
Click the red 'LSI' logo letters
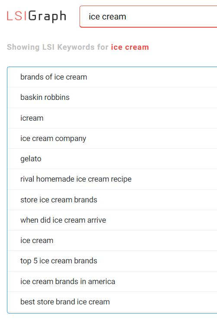pyautogui.click(x=17, y=16)
